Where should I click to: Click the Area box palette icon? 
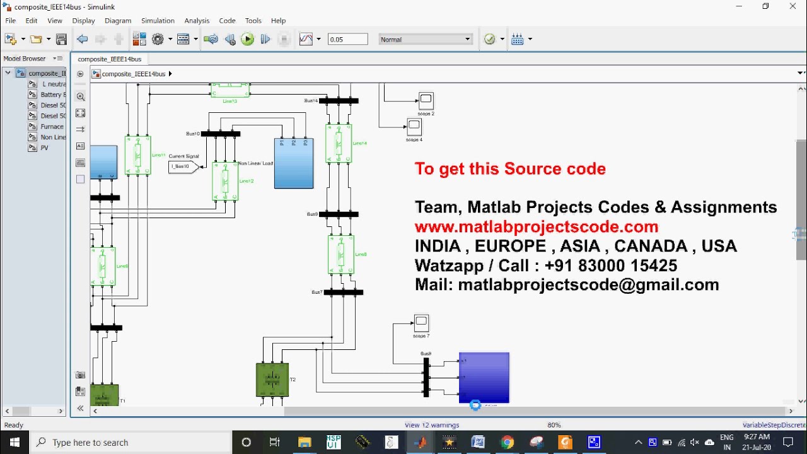click(x=80, y=179)
